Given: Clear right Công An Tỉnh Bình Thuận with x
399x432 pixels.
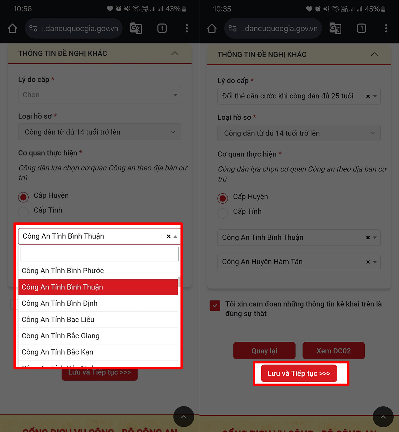Looking at the screenshot, I should [368, 238].
